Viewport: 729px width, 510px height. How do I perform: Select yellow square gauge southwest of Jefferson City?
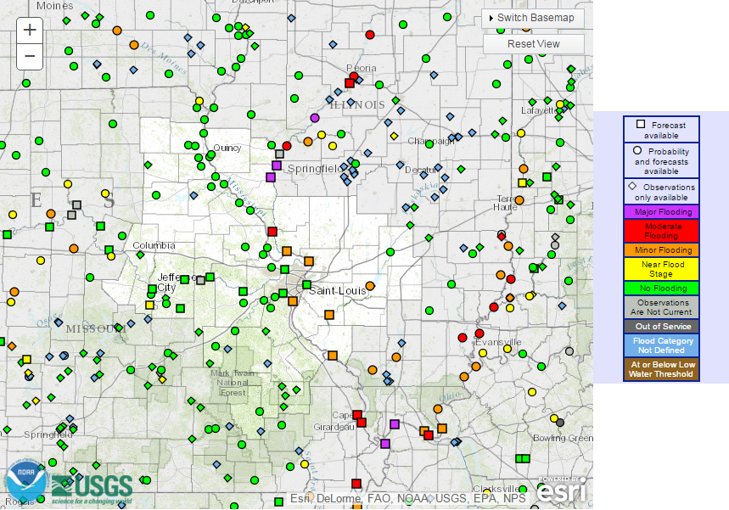coord(149,305)
